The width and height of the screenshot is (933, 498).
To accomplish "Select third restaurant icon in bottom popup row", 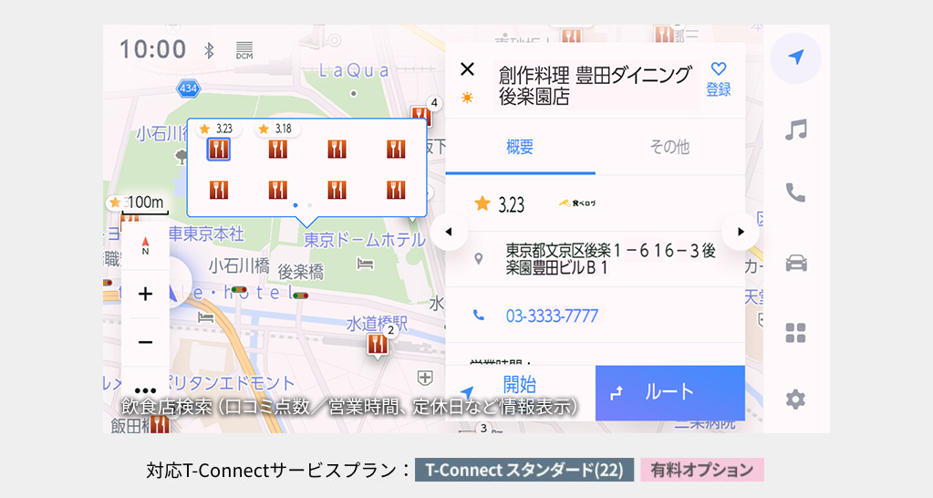I will point(337,190).
